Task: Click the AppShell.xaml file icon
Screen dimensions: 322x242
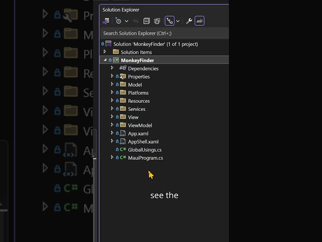Action: click(123, 141)
